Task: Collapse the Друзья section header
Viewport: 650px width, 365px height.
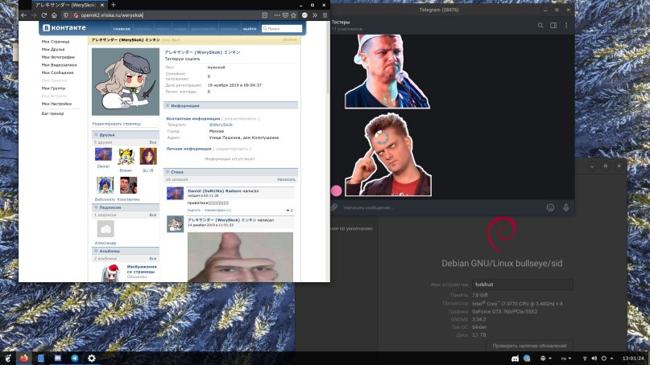Action: click(106, 135)
